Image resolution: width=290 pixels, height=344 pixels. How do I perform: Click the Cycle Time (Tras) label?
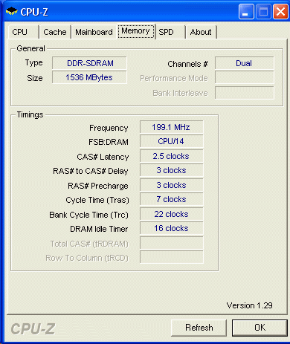97,200
